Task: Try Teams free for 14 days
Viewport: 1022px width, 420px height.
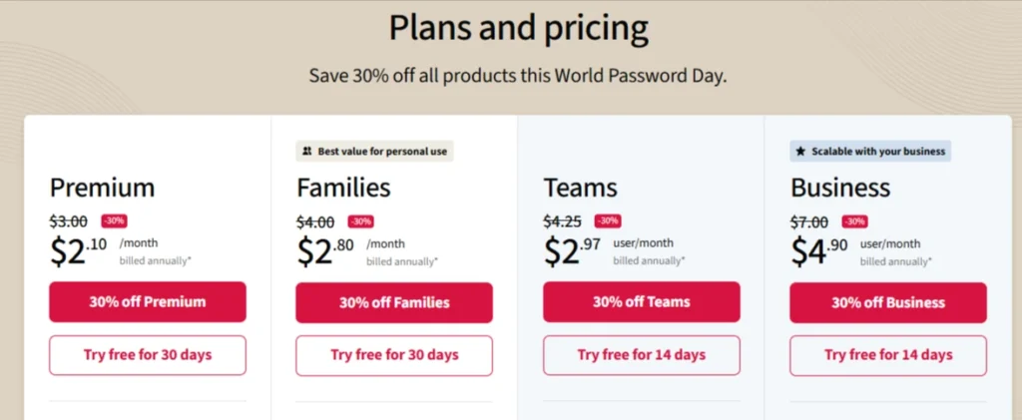Action: coord(642,355)
